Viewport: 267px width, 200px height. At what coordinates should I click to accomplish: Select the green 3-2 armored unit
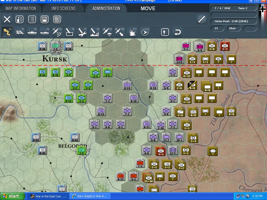click(x=107, y=72)
